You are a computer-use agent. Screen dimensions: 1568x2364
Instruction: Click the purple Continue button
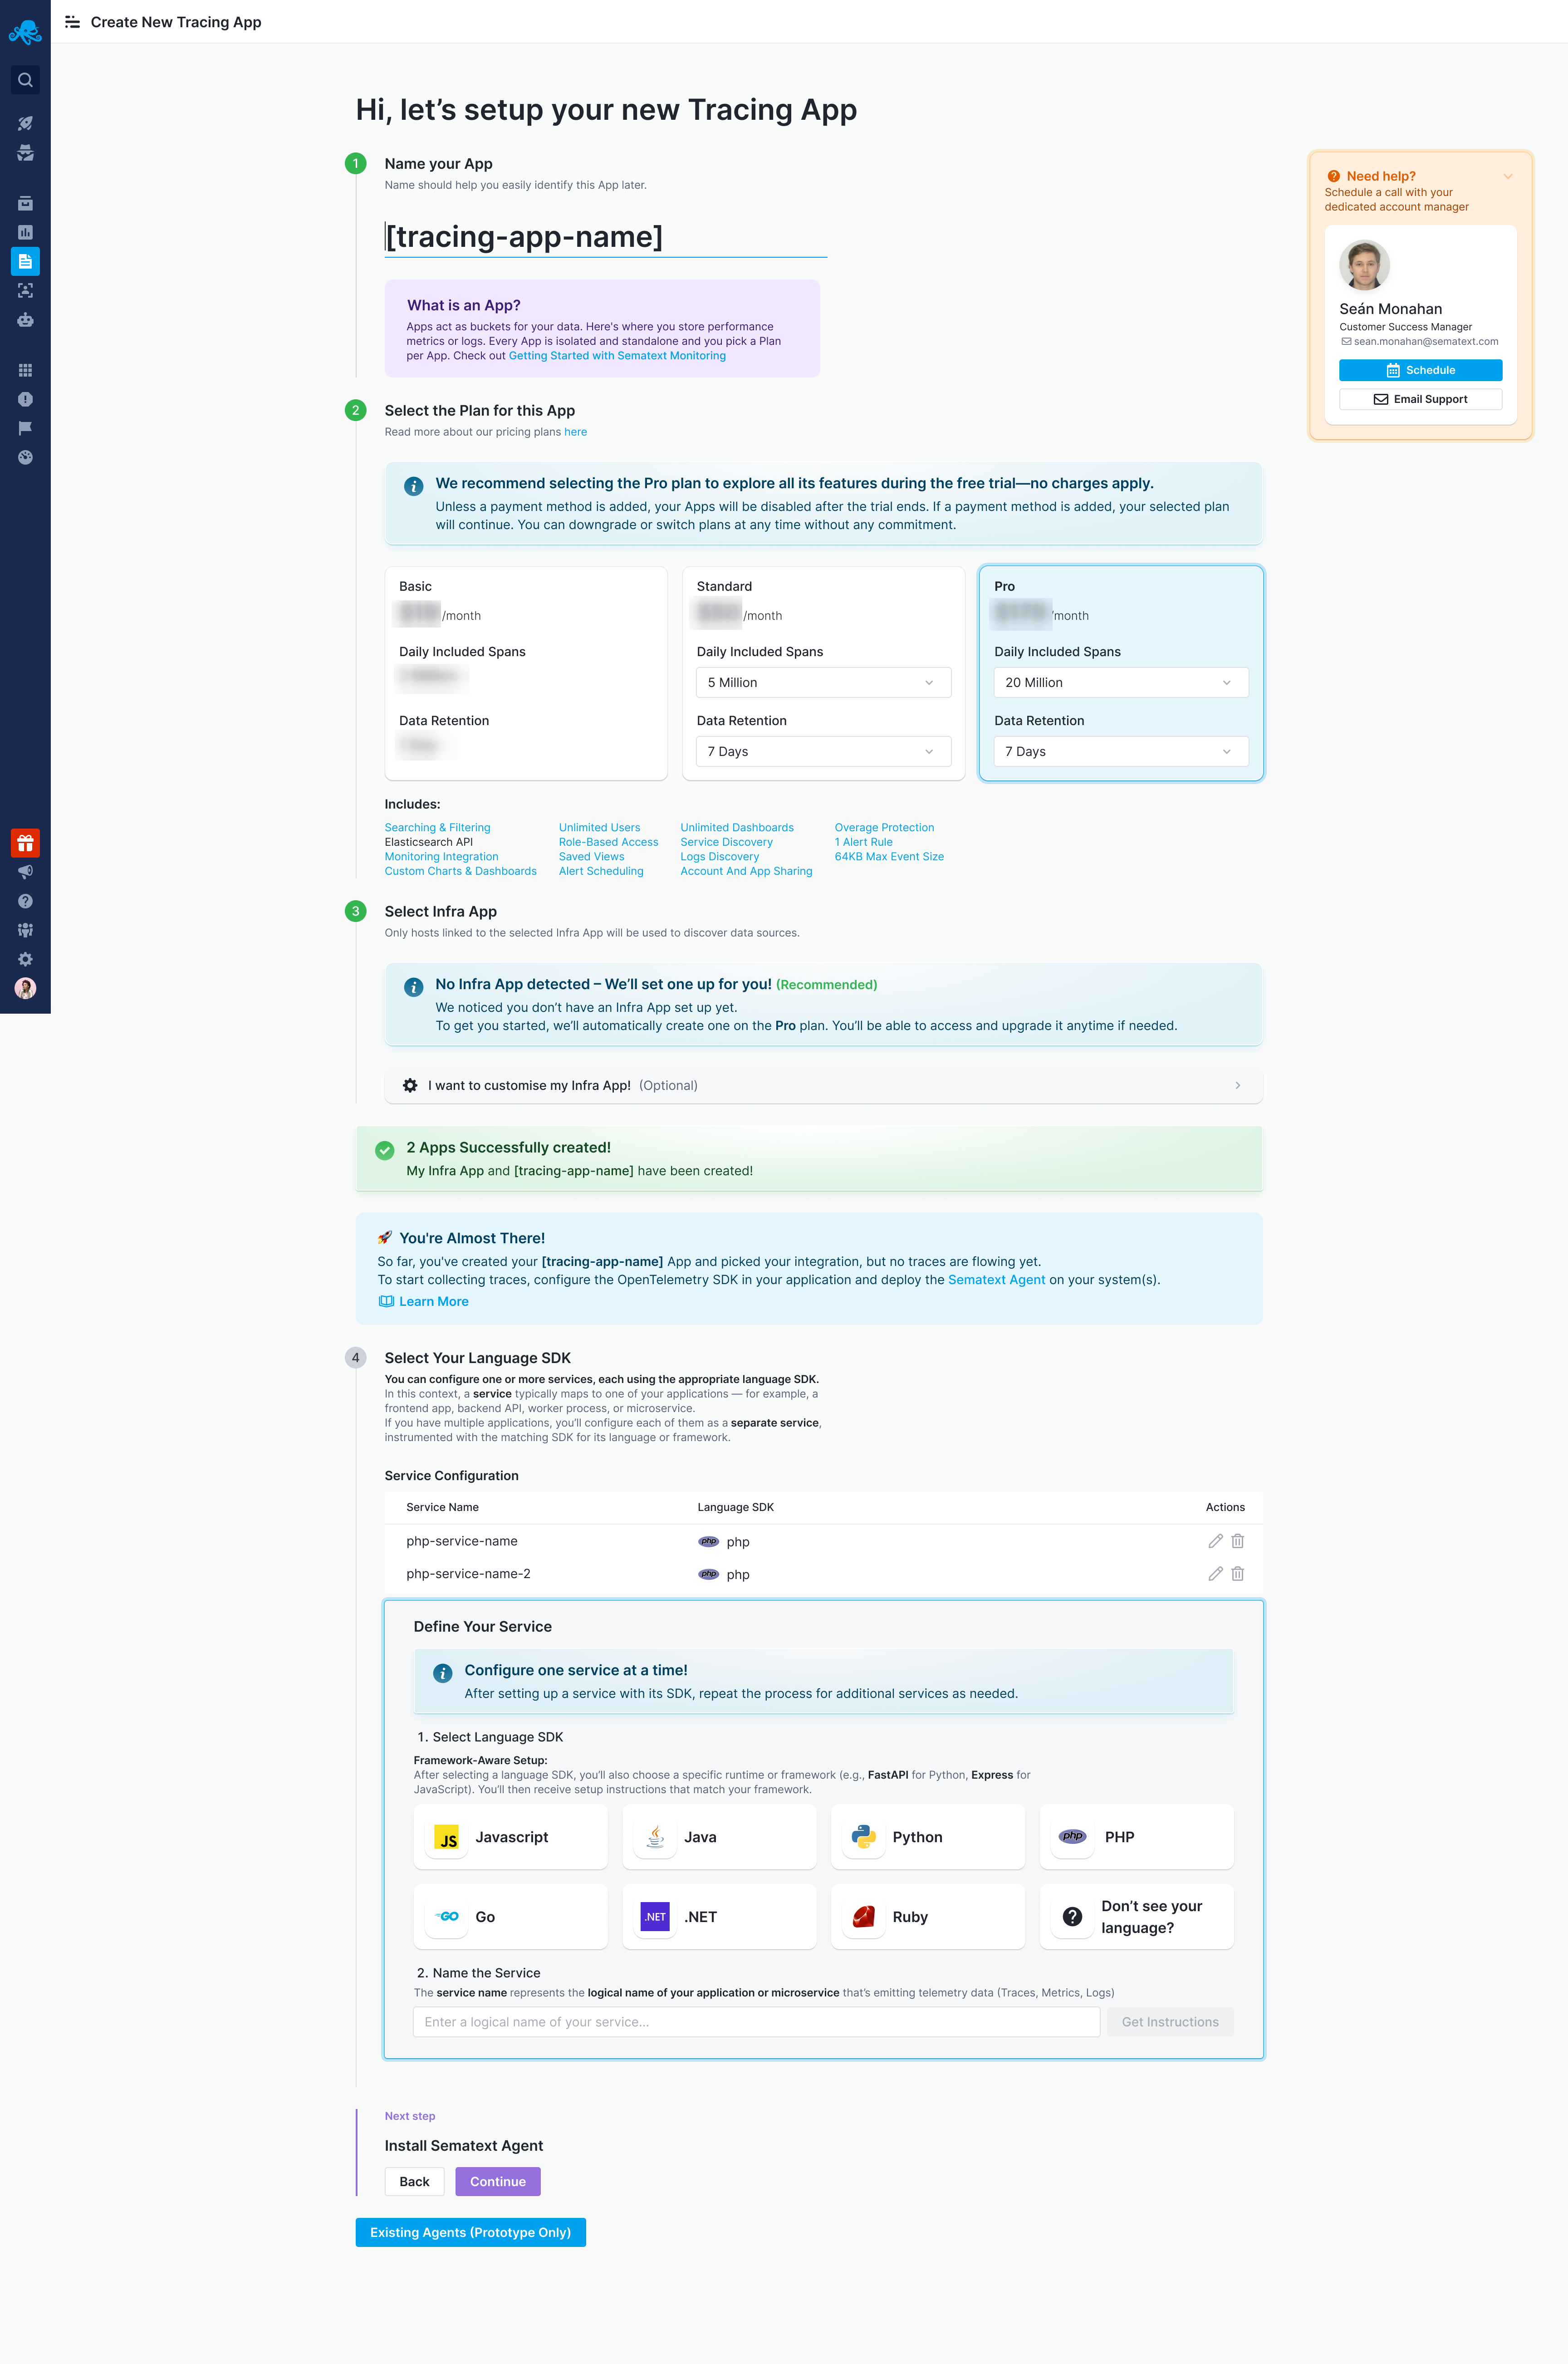pyautogui.click(x=498, y=2181)
